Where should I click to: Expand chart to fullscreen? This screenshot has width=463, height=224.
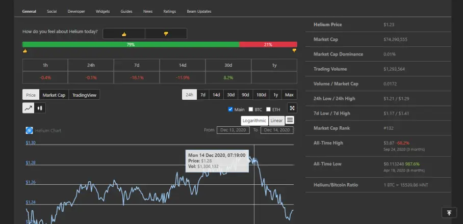292,108
